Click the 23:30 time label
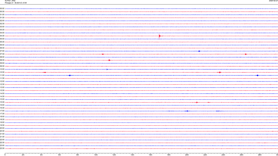 point(2,148)
